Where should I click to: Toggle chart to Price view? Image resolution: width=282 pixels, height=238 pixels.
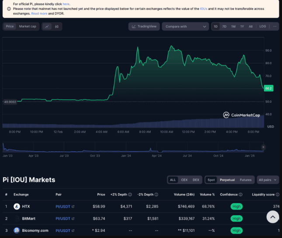pyautogui.click(x=10, y=26)
